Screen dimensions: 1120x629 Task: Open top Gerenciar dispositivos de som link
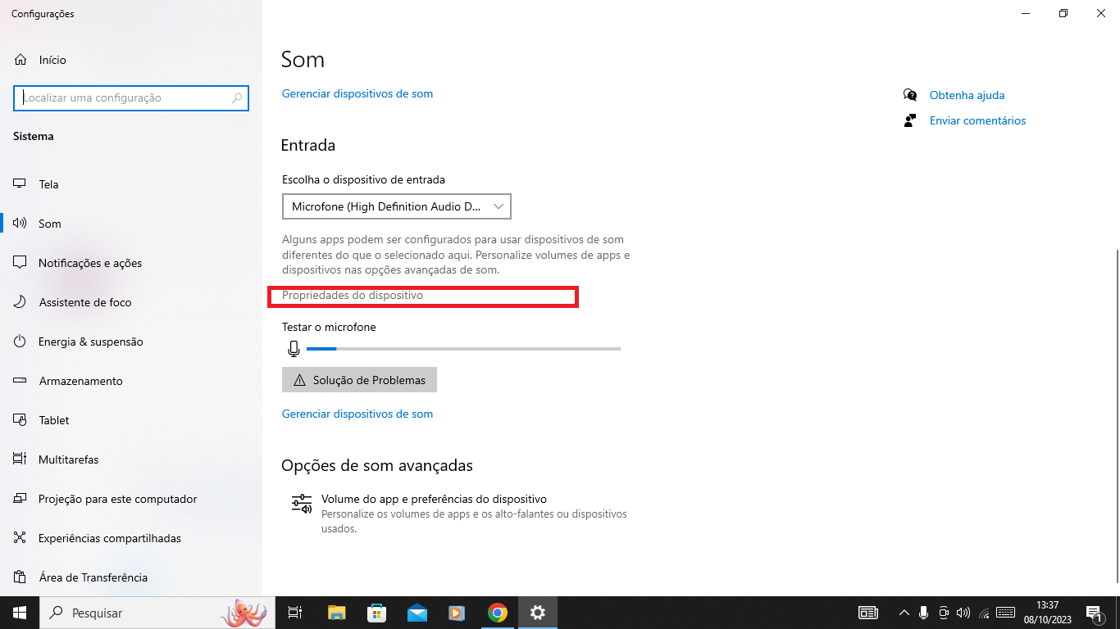coord(357,94)
